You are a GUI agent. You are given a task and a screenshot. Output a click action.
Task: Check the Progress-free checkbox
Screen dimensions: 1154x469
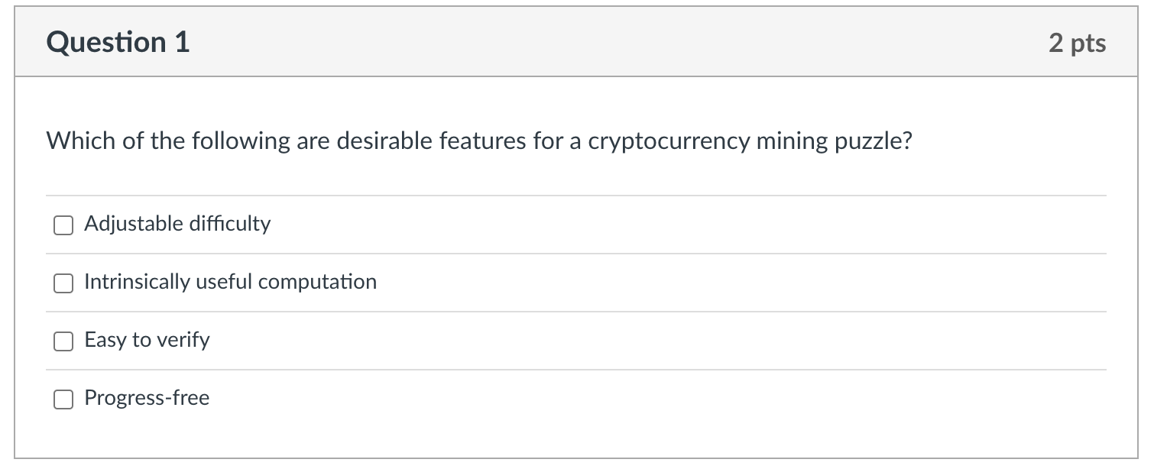click(63, 399)
